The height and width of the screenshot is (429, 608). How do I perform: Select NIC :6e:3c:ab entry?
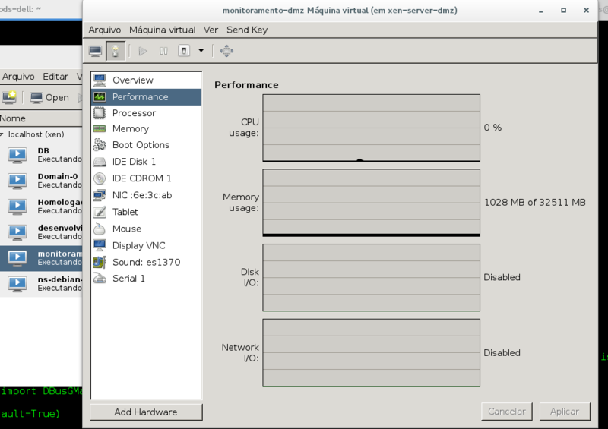146,195
